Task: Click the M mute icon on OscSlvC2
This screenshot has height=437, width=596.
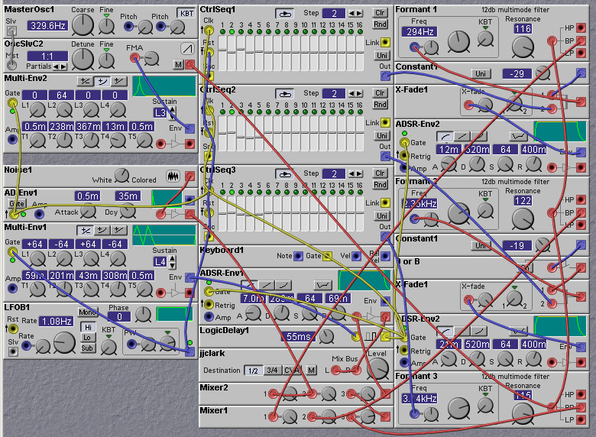Action: (178, 66)
